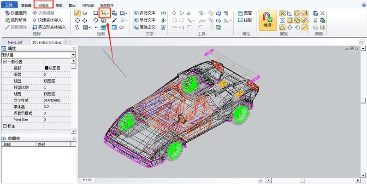This screenshot has width=367, height=184.
Task: Switch to the 查看器 ribbon tab
Action: 26,6
